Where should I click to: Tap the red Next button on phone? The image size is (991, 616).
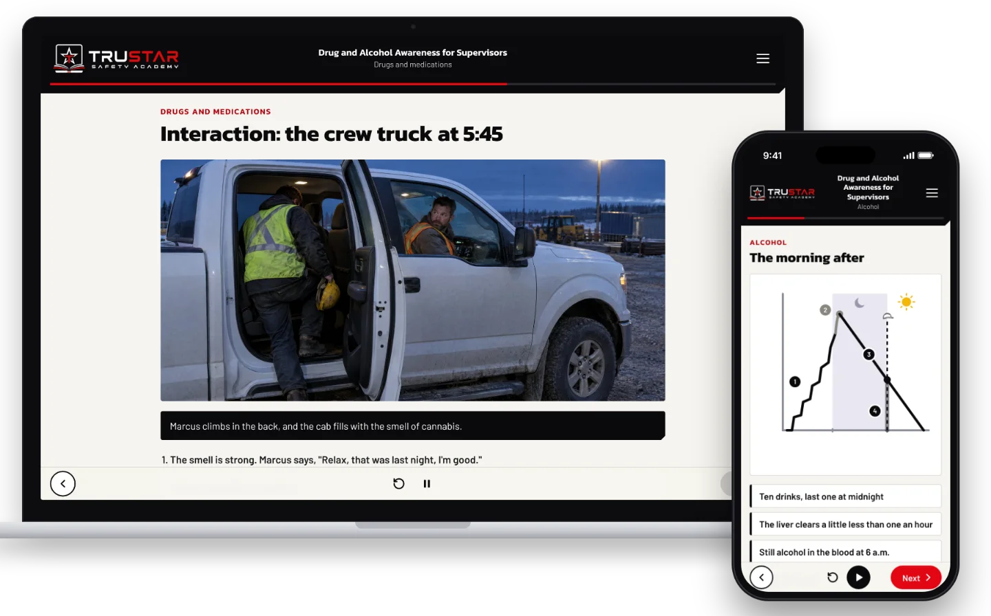(916, 577)
